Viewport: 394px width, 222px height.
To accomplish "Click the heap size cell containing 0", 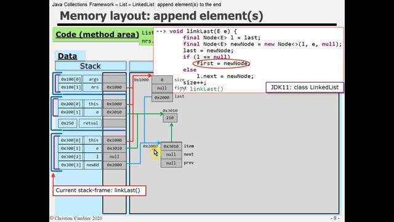I will point(162,80).
